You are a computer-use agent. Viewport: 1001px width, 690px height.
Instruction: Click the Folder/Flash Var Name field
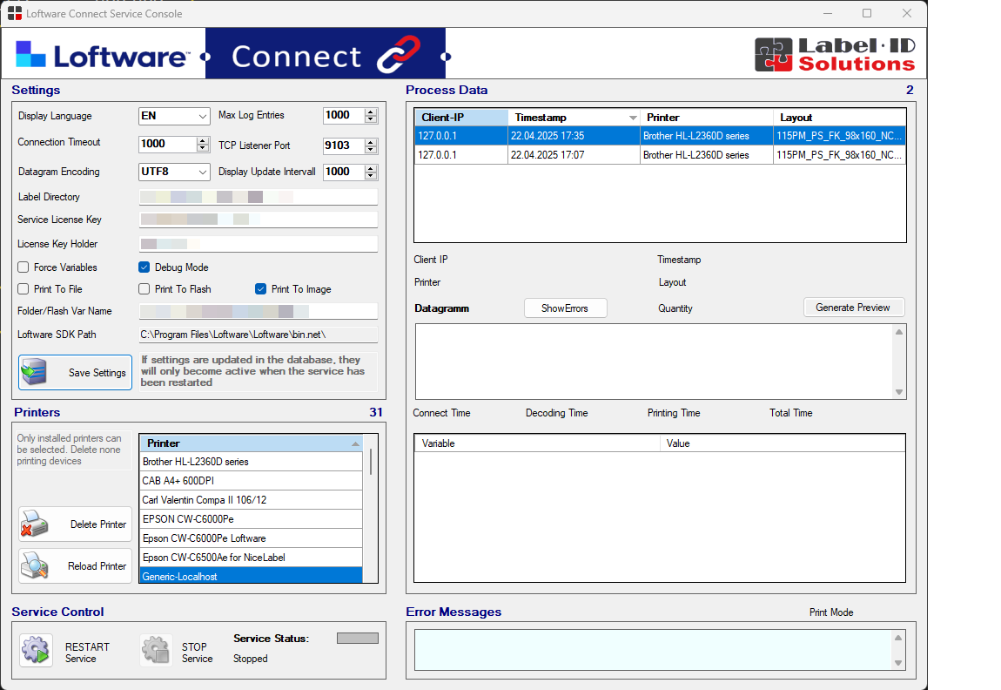(x=259, y=311)
